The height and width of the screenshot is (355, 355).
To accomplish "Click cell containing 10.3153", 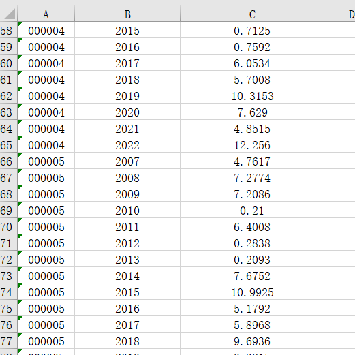I will coord(252,96).
